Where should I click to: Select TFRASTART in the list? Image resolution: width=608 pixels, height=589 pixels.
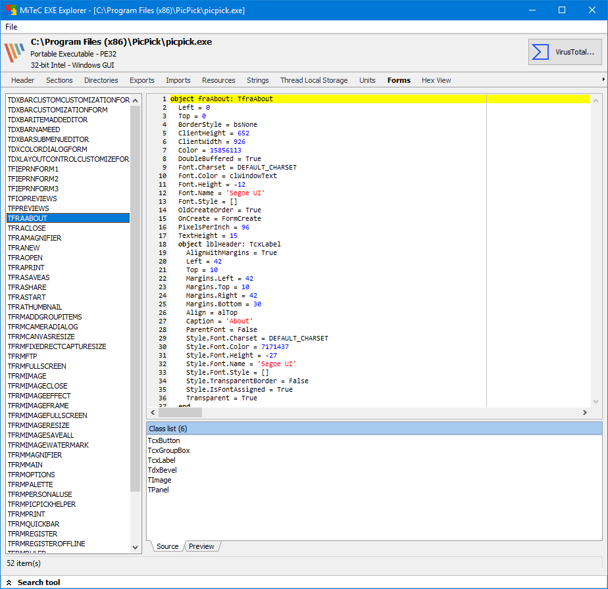pos(68,297)
